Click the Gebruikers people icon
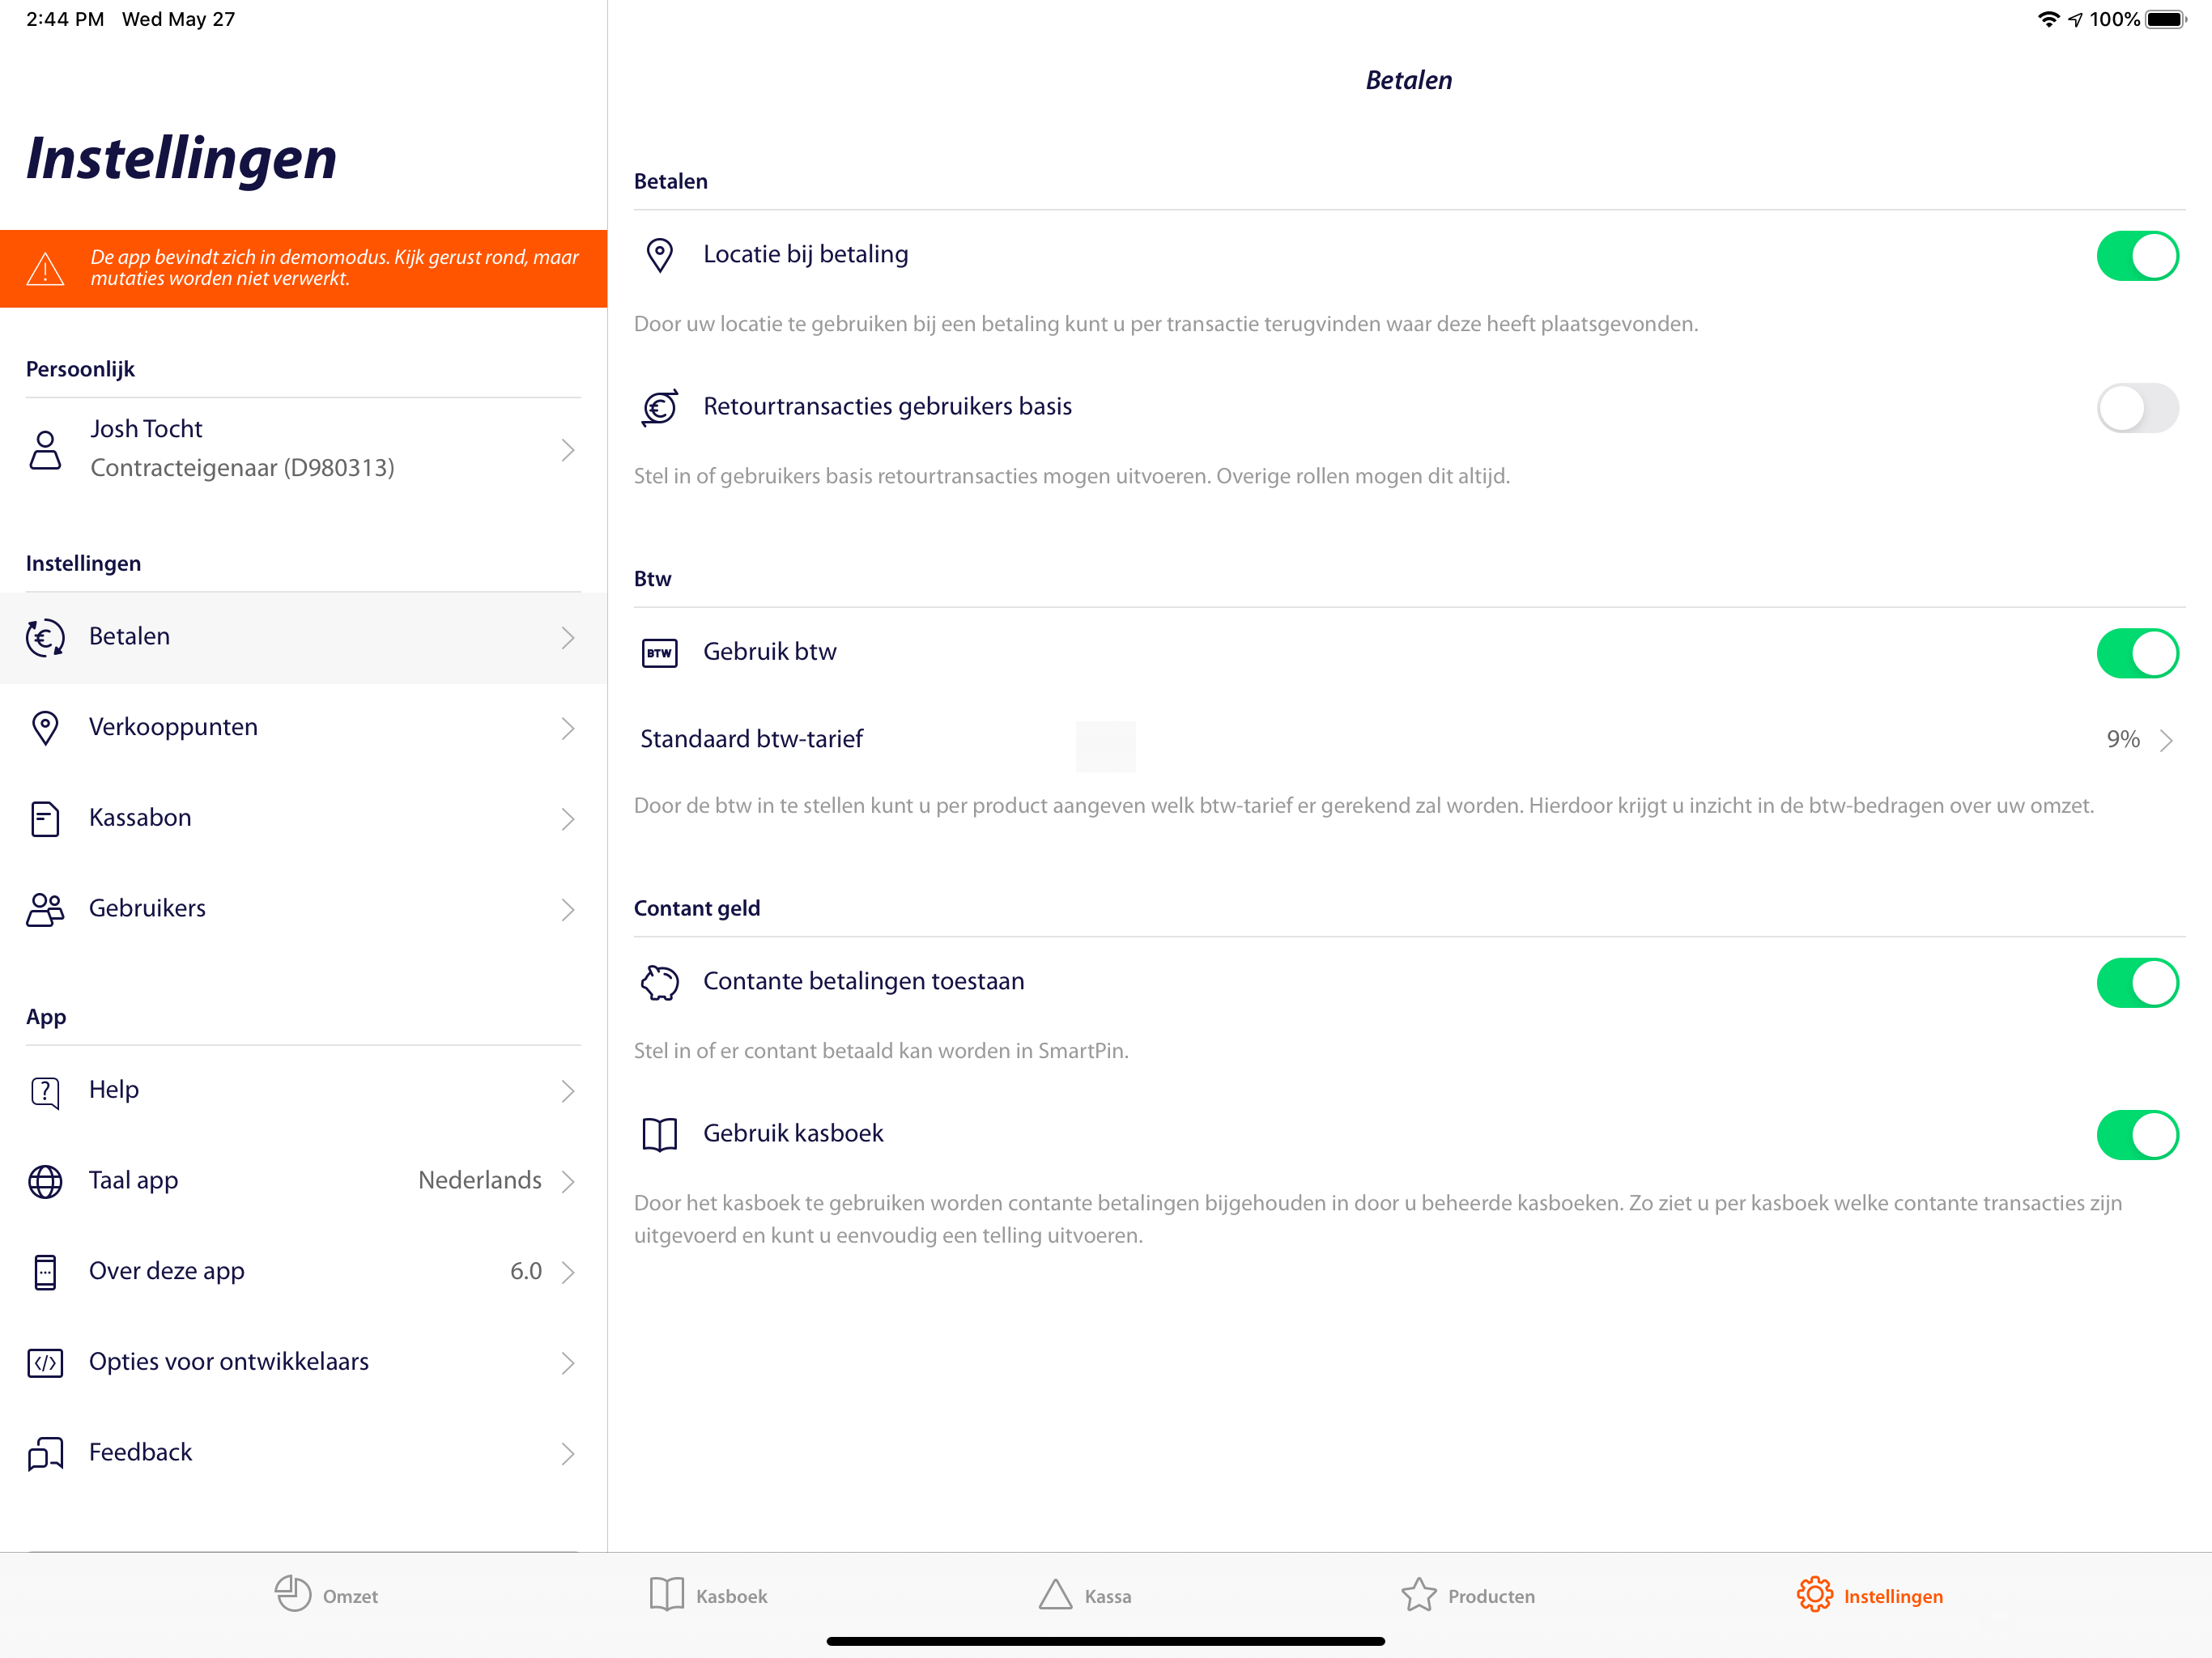The width and height of the screenshot is (2212, 1658). click(x=44, y=909)
